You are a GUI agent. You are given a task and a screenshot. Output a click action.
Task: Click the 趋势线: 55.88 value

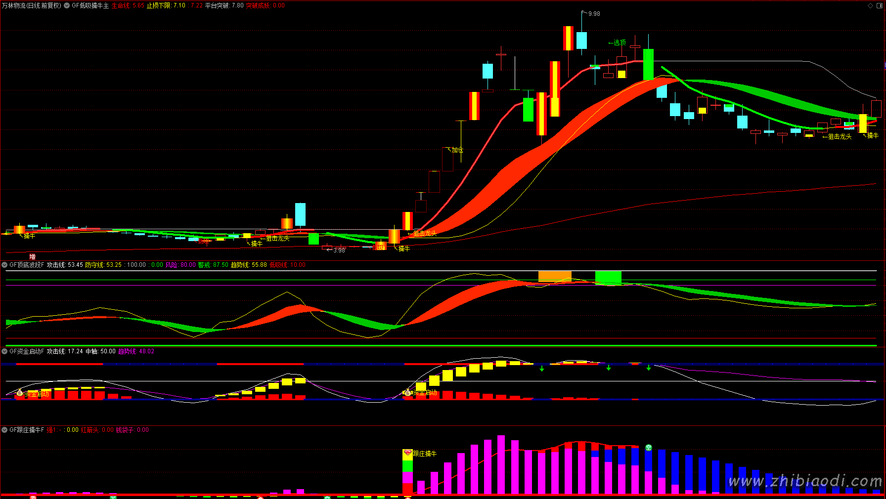[249, 265]
